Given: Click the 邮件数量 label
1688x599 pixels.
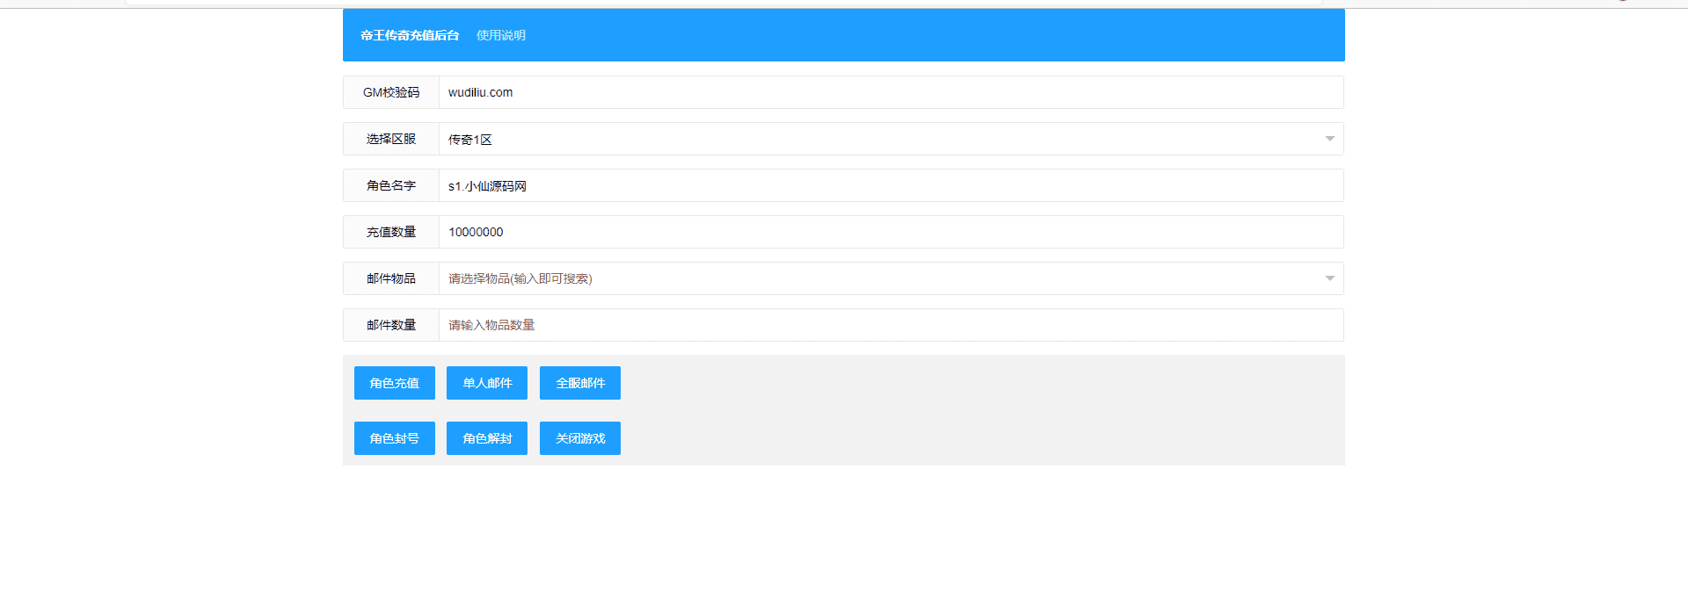Looking at the screenshot, I should pyautogui.click(x=391, y=325).
